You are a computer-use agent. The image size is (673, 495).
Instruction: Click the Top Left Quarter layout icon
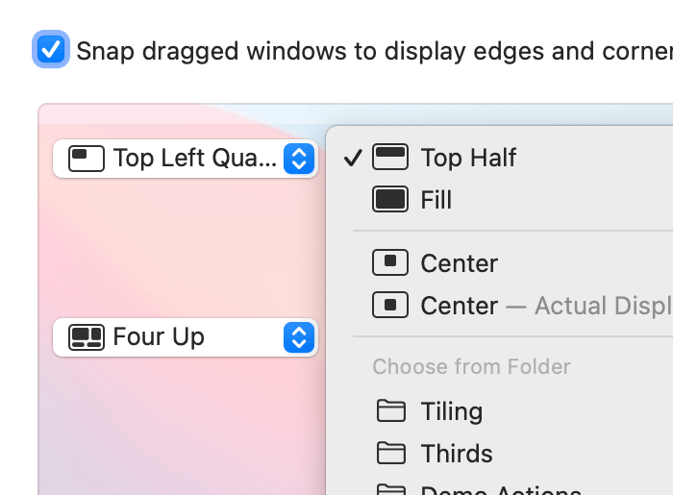click(87, 158)
